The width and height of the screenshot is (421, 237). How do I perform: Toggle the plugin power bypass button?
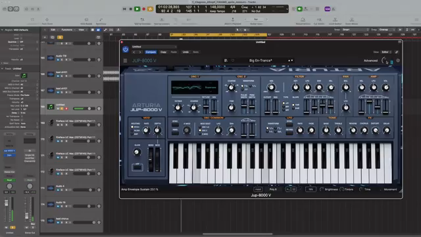tap(126, 49)
